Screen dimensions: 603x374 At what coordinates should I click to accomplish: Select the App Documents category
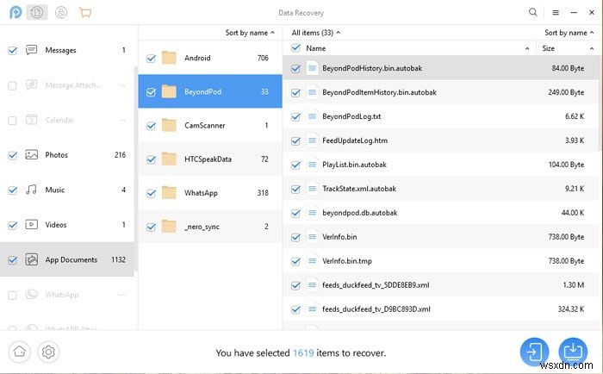pos(67,259)
